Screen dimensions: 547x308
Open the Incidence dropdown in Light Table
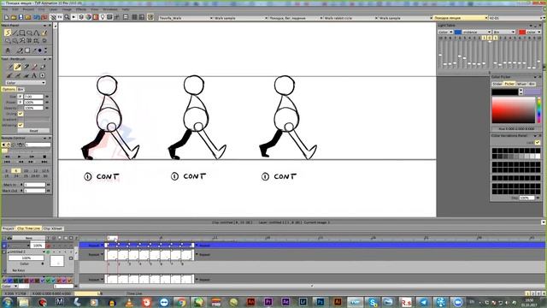(476, 32)
